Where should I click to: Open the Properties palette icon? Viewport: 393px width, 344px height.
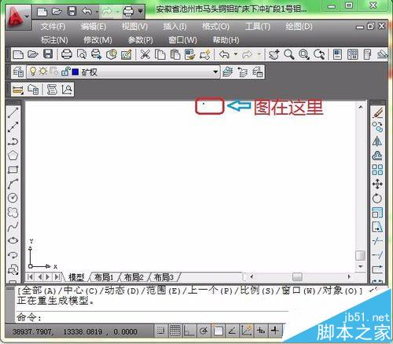(337, 54)
